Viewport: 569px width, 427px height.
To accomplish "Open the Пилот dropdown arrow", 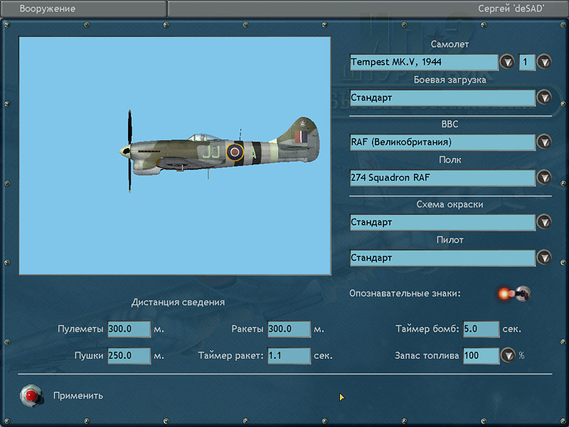I will [544, 258].
